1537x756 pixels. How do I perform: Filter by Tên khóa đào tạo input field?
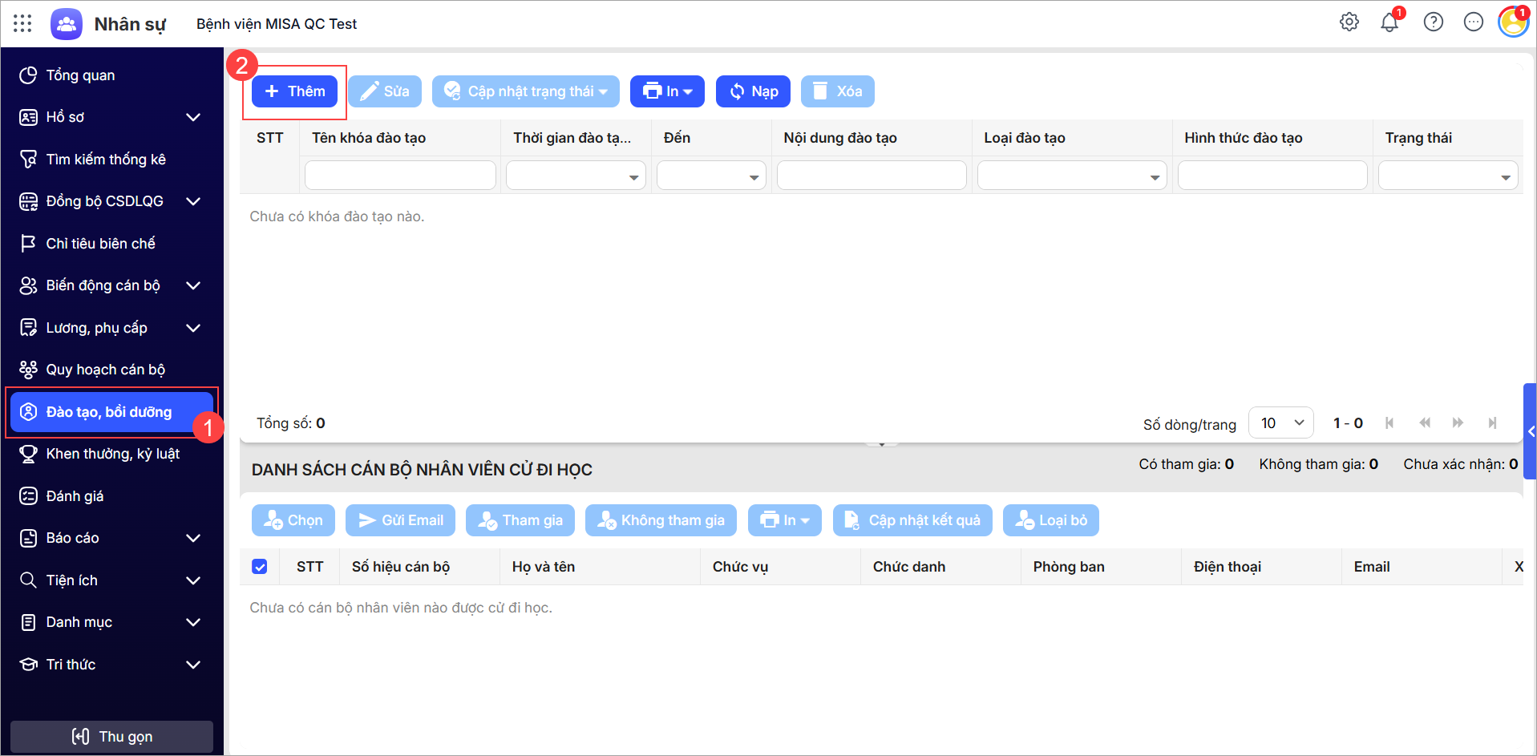coord(400,176)
